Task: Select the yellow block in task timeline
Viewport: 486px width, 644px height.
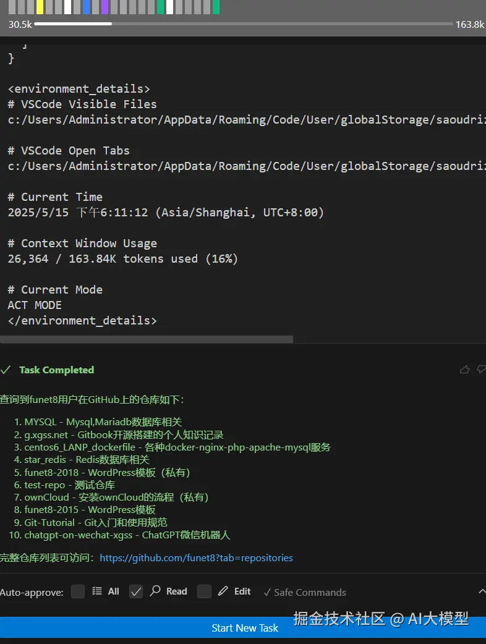Action: [x=40, y=7]
